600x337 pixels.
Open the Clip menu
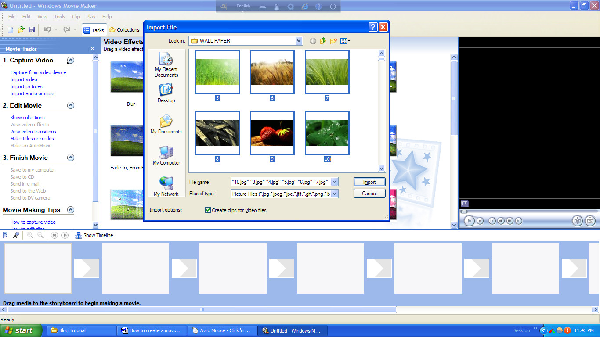pos(76,17)
